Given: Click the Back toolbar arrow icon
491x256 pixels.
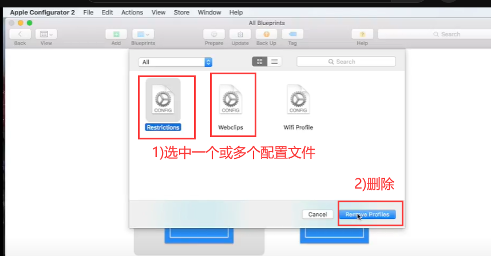Looking at the screenshot, I should (x=20, y=34).
